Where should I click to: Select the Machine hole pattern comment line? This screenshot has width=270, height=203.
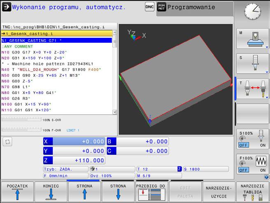tap(56, 64)
